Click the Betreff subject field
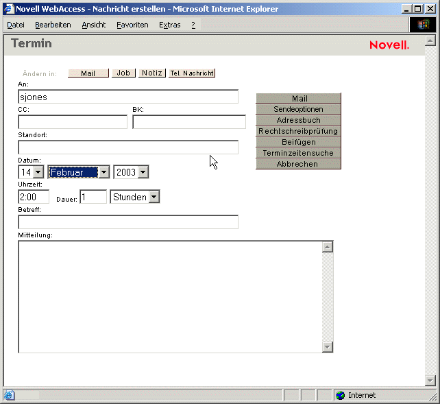 [128, 222]
